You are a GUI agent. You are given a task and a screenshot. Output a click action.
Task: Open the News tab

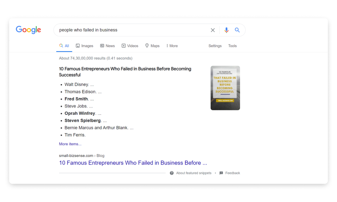108,46
